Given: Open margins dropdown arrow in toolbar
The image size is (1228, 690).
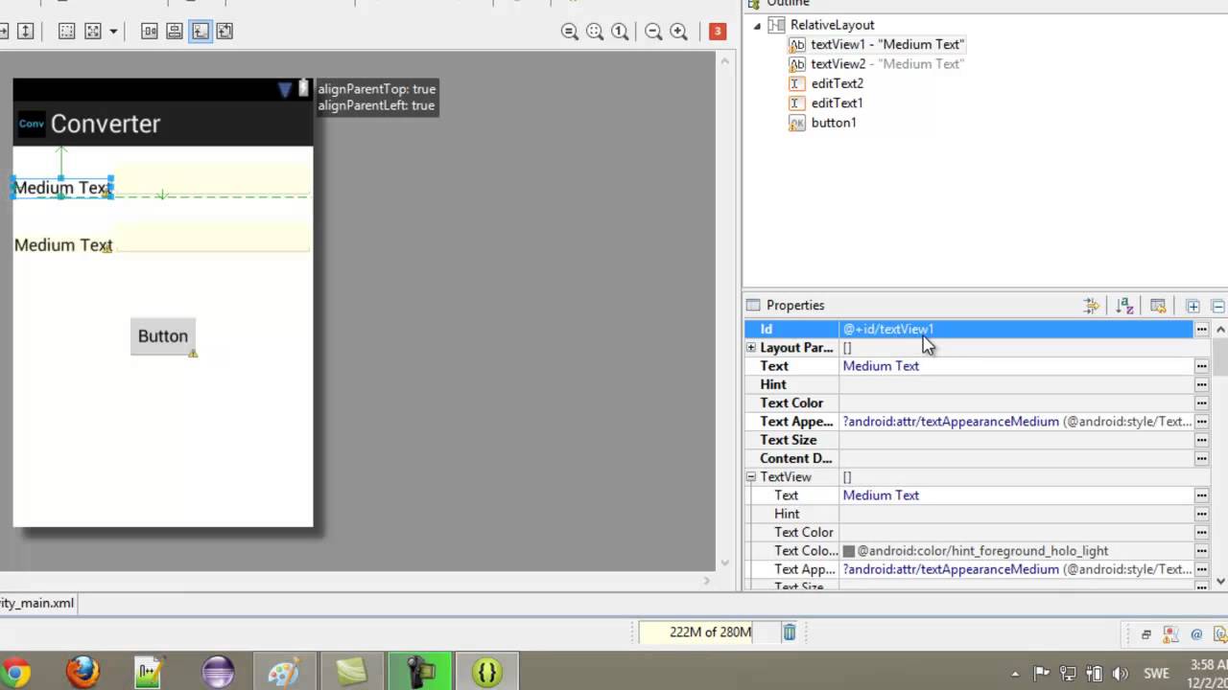Looking at the screenshot, I should tap(113, 32).
